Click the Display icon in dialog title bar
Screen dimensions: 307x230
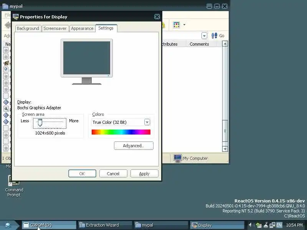point(16,17)
